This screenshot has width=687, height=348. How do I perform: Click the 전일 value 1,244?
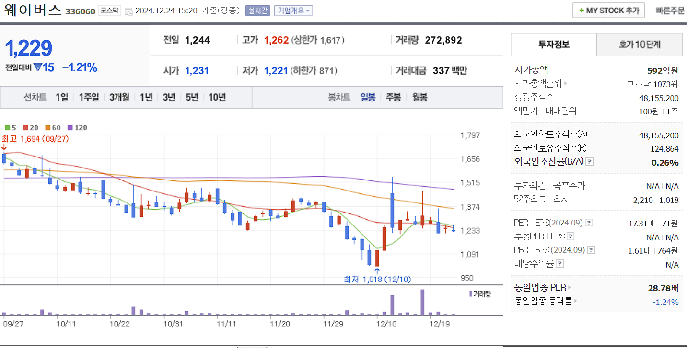pyautogui.click(x=197, y=40)
